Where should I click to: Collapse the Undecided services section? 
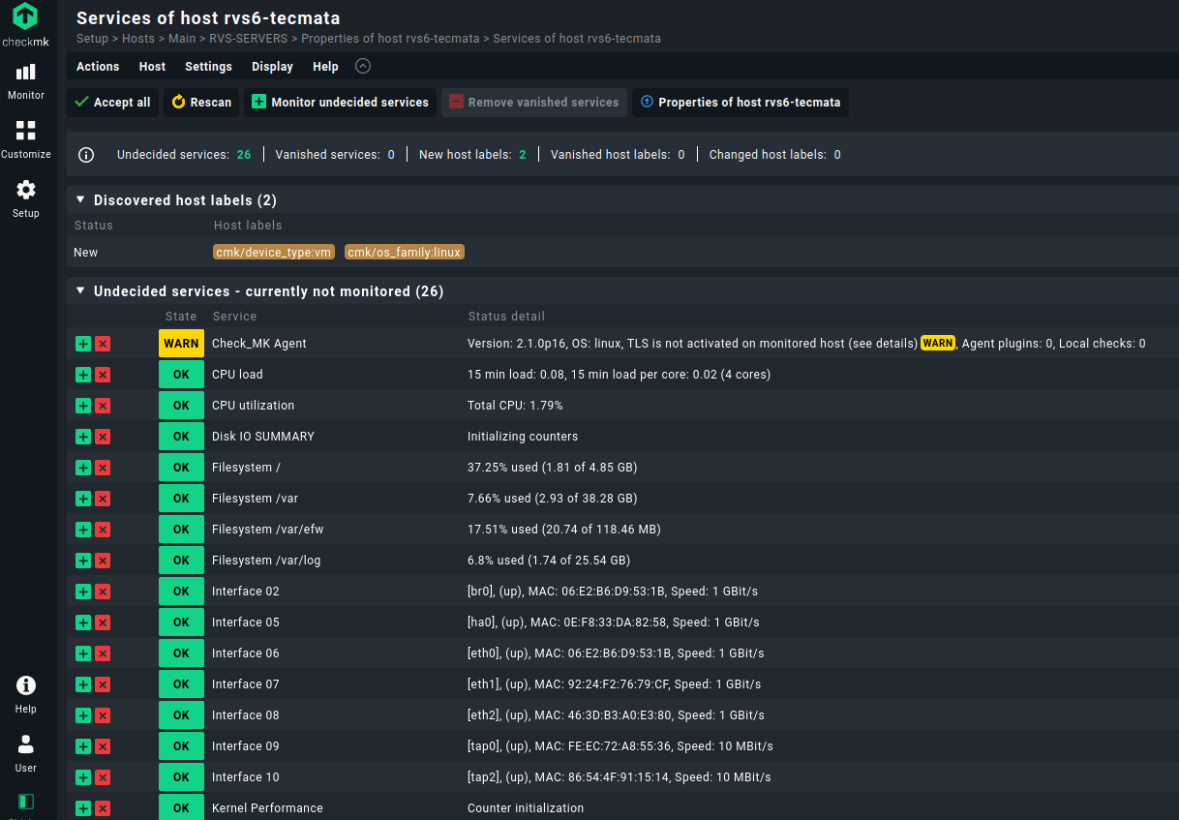click(80, 291)
